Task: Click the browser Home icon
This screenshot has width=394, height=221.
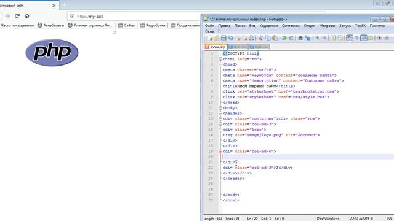Action: [26, 16]
